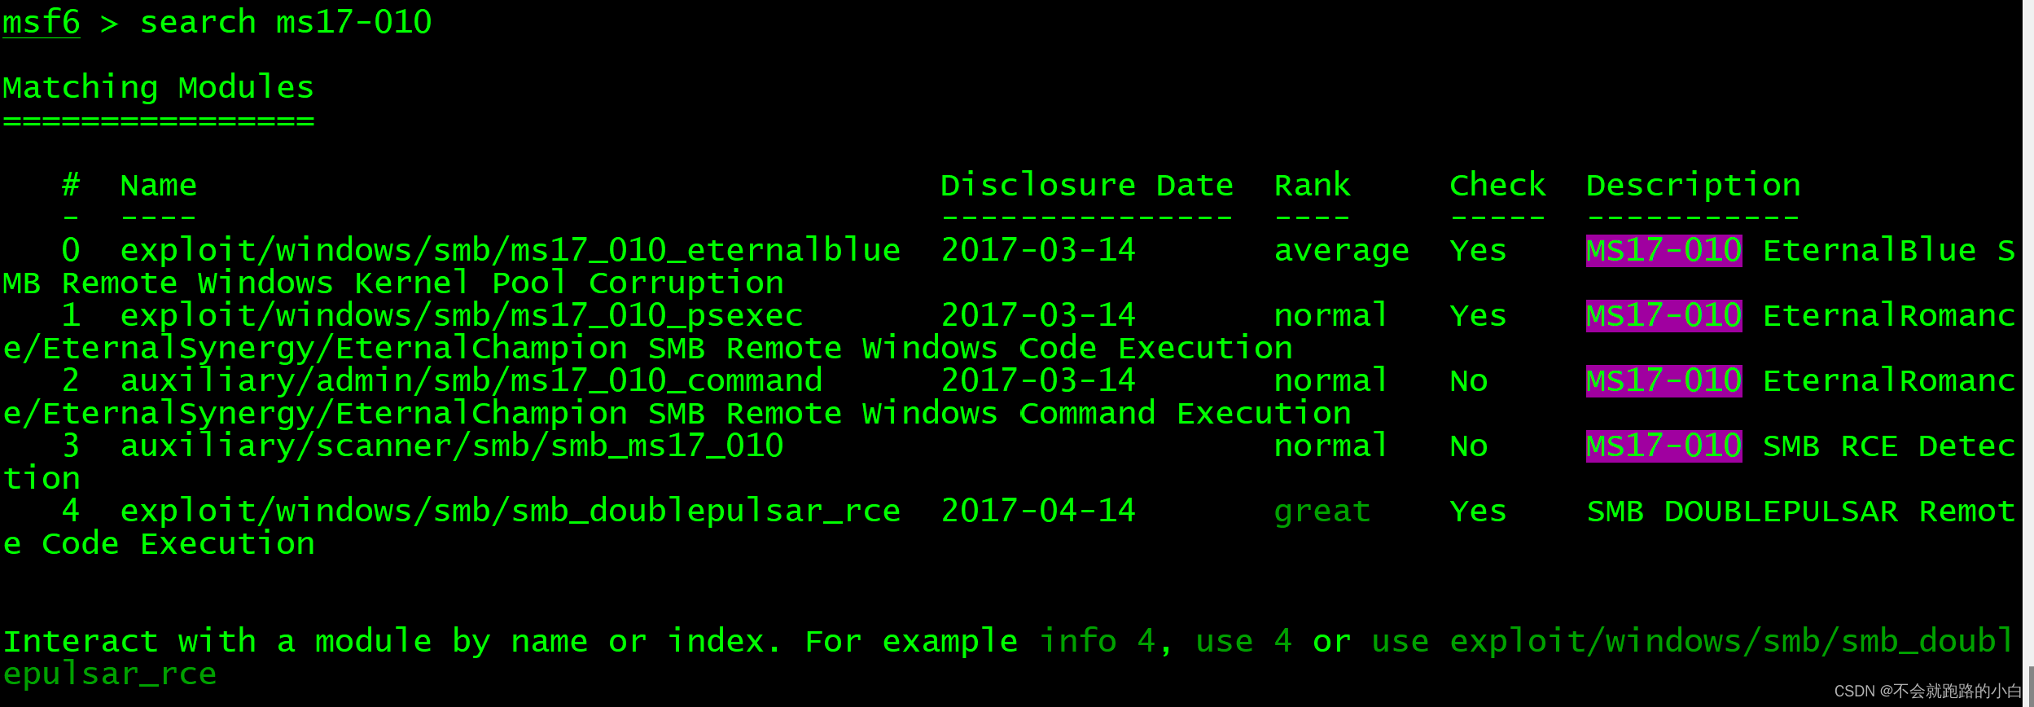The height and width of the screenshot is (707, 2034).
Task: Click the 'EternalBlue S' description text
Action: pyautogui.click(x=1889, y=250)
